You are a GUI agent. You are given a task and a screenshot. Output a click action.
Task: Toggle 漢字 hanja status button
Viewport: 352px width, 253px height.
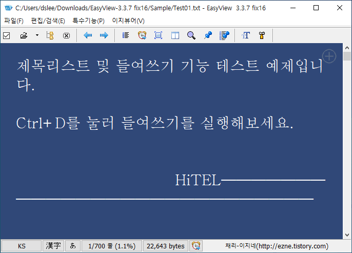(x=53, y=246)
